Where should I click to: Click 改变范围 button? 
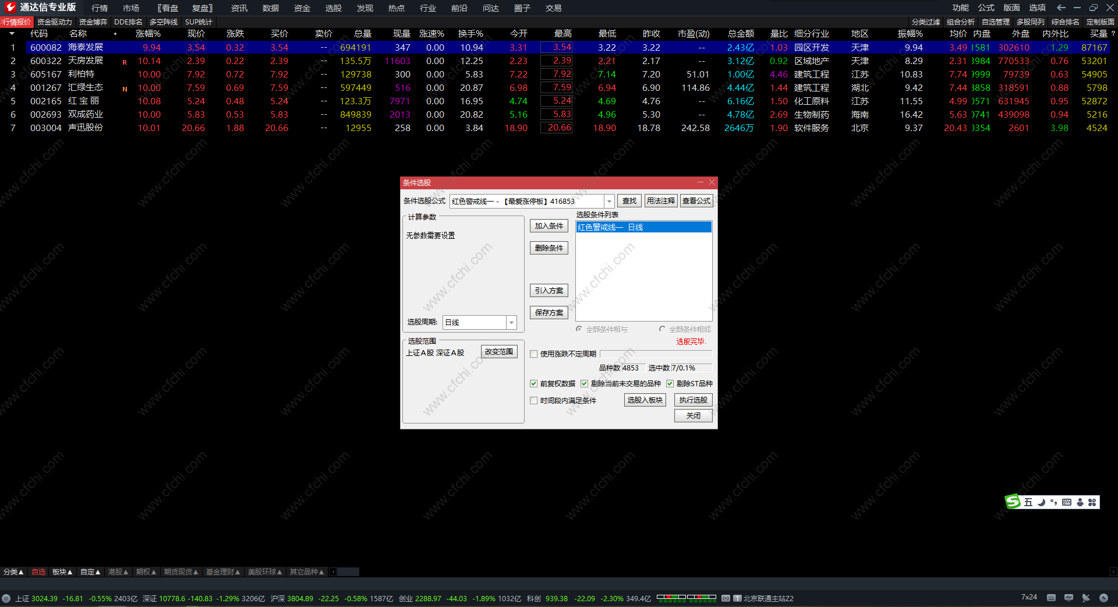(x=499, y=352)
